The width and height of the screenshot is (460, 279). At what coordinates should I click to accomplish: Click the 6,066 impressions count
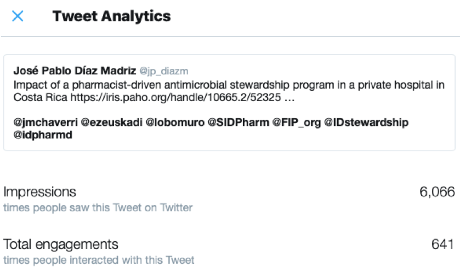pos(437,192)
